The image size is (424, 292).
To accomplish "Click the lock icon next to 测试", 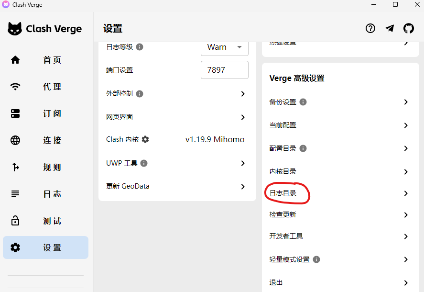I will (15, 221).
